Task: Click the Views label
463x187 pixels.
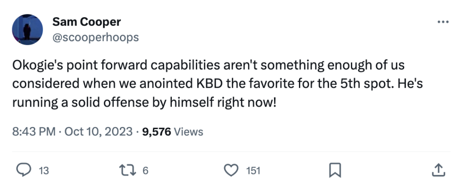Action: (189, 131)
